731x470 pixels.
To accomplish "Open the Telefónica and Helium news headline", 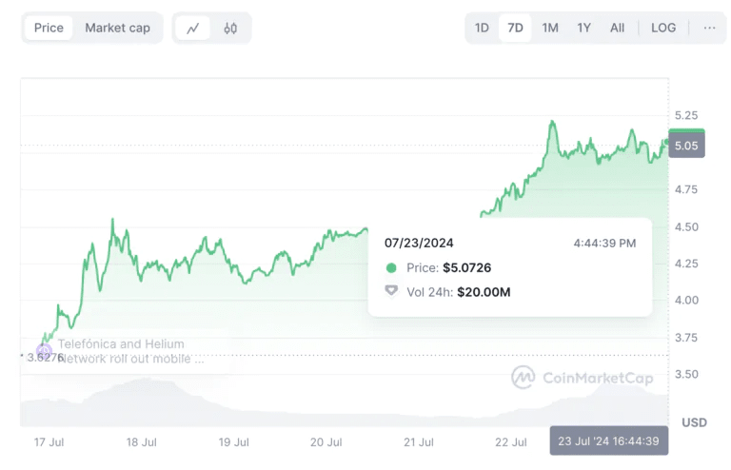I will [130, 351].
